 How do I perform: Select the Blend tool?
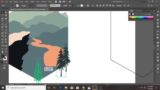click(x=6, y=42)
